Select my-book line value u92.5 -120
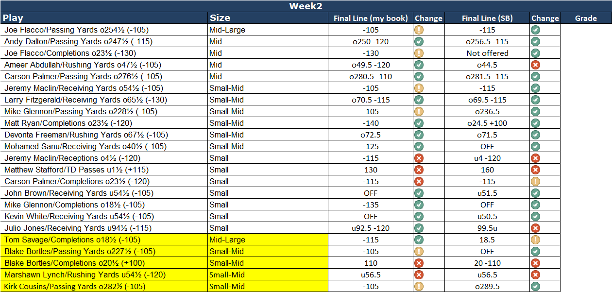The height and width of the screenshot is (292, 612). (x=371, y=228)
